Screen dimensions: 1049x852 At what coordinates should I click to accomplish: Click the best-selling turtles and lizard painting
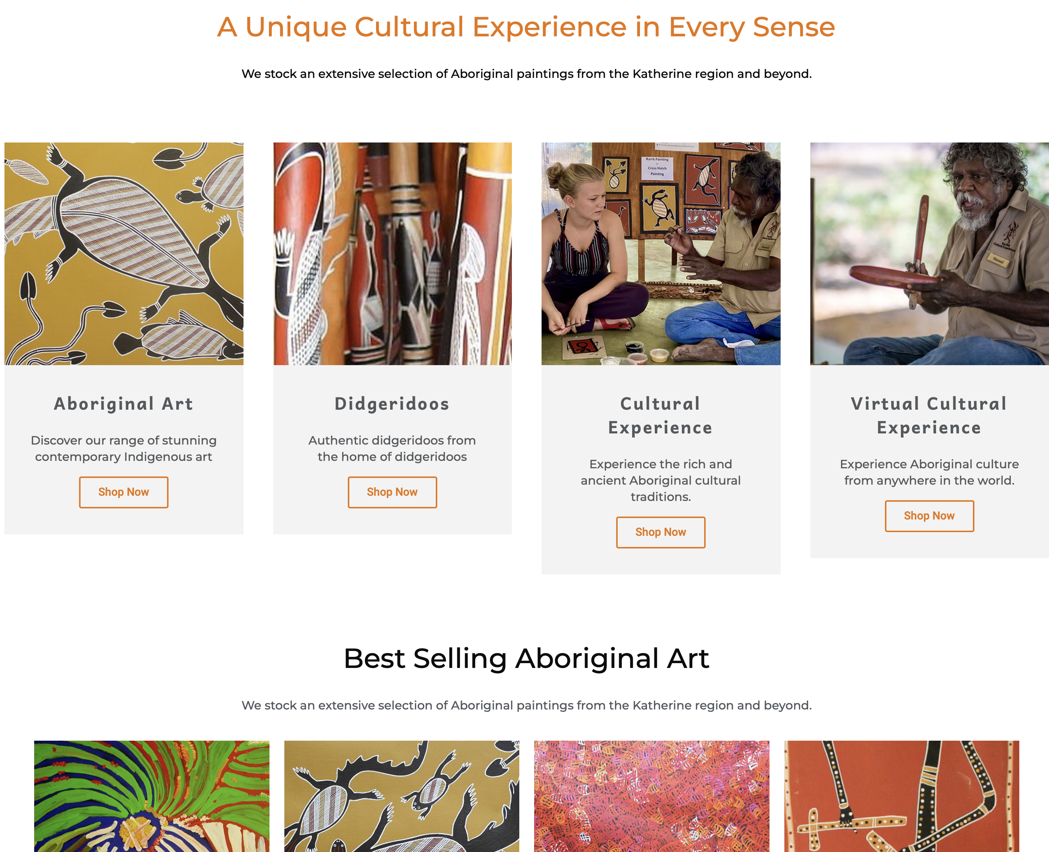[401, 796]
